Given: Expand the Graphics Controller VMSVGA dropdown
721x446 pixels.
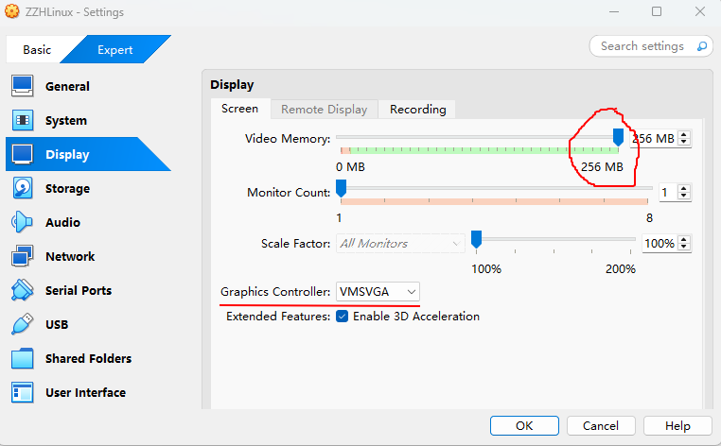Looking at the screenshot, I should (x=378, y=292).
